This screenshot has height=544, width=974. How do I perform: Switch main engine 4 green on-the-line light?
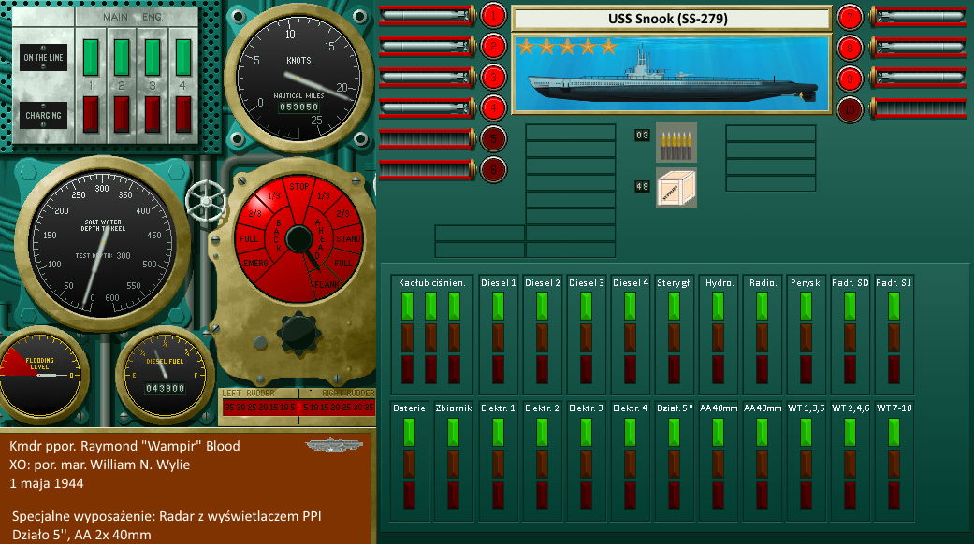[183, 56]
